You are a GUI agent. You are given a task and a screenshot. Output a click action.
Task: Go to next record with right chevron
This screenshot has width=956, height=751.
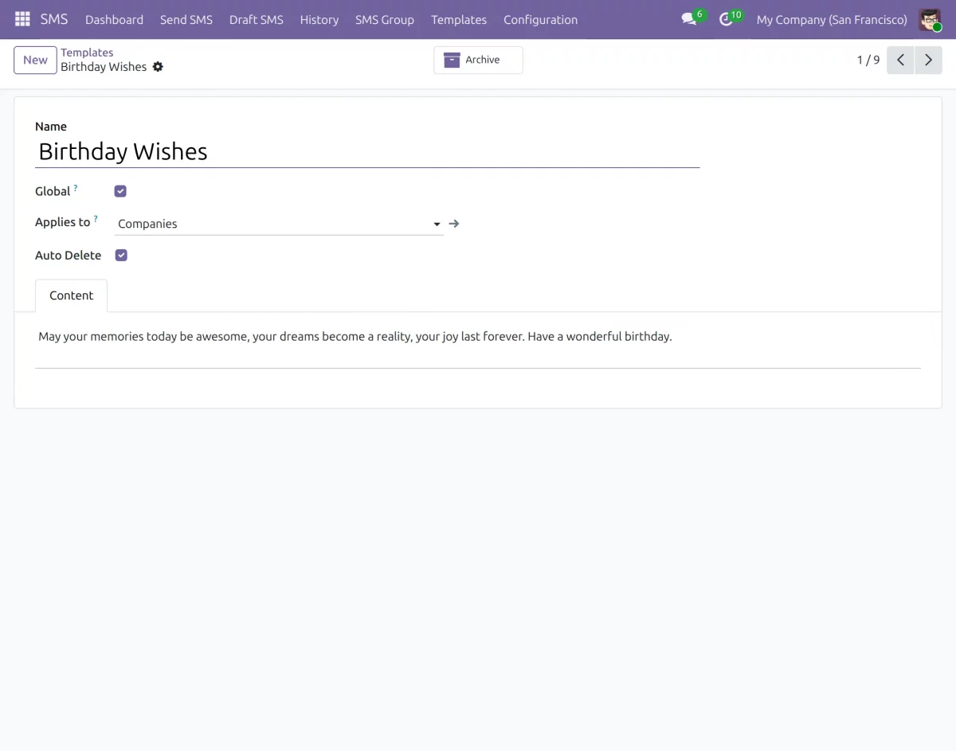click(x=928, y=59)
